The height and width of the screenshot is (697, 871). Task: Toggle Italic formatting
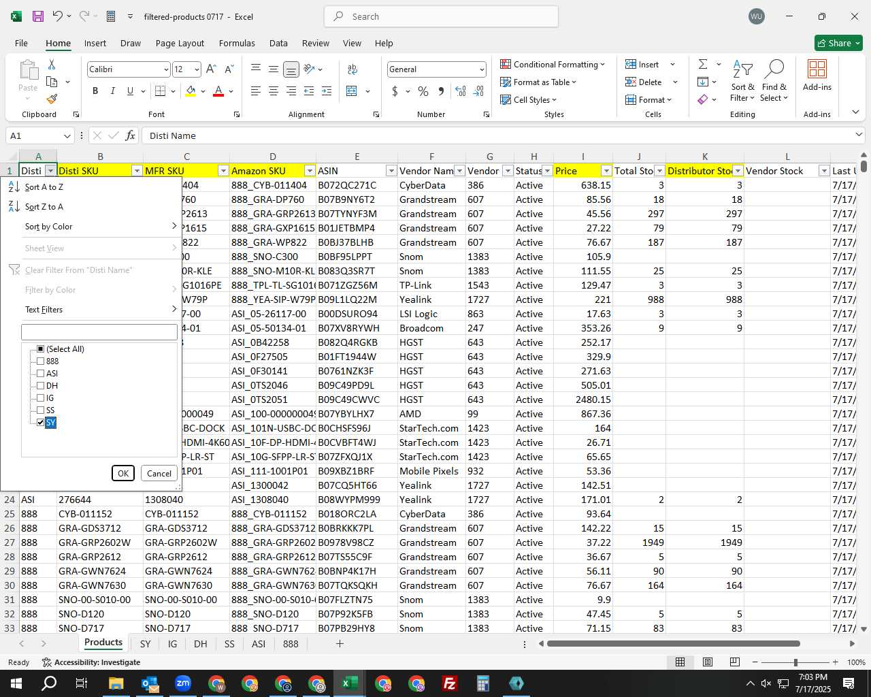(x=112, y=91)
